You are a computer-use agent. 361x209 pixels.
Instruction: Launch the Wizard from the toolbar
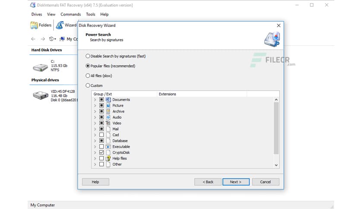(66, 25)
